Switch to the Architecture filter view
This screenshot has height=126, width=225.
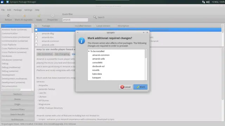point(17,119)
